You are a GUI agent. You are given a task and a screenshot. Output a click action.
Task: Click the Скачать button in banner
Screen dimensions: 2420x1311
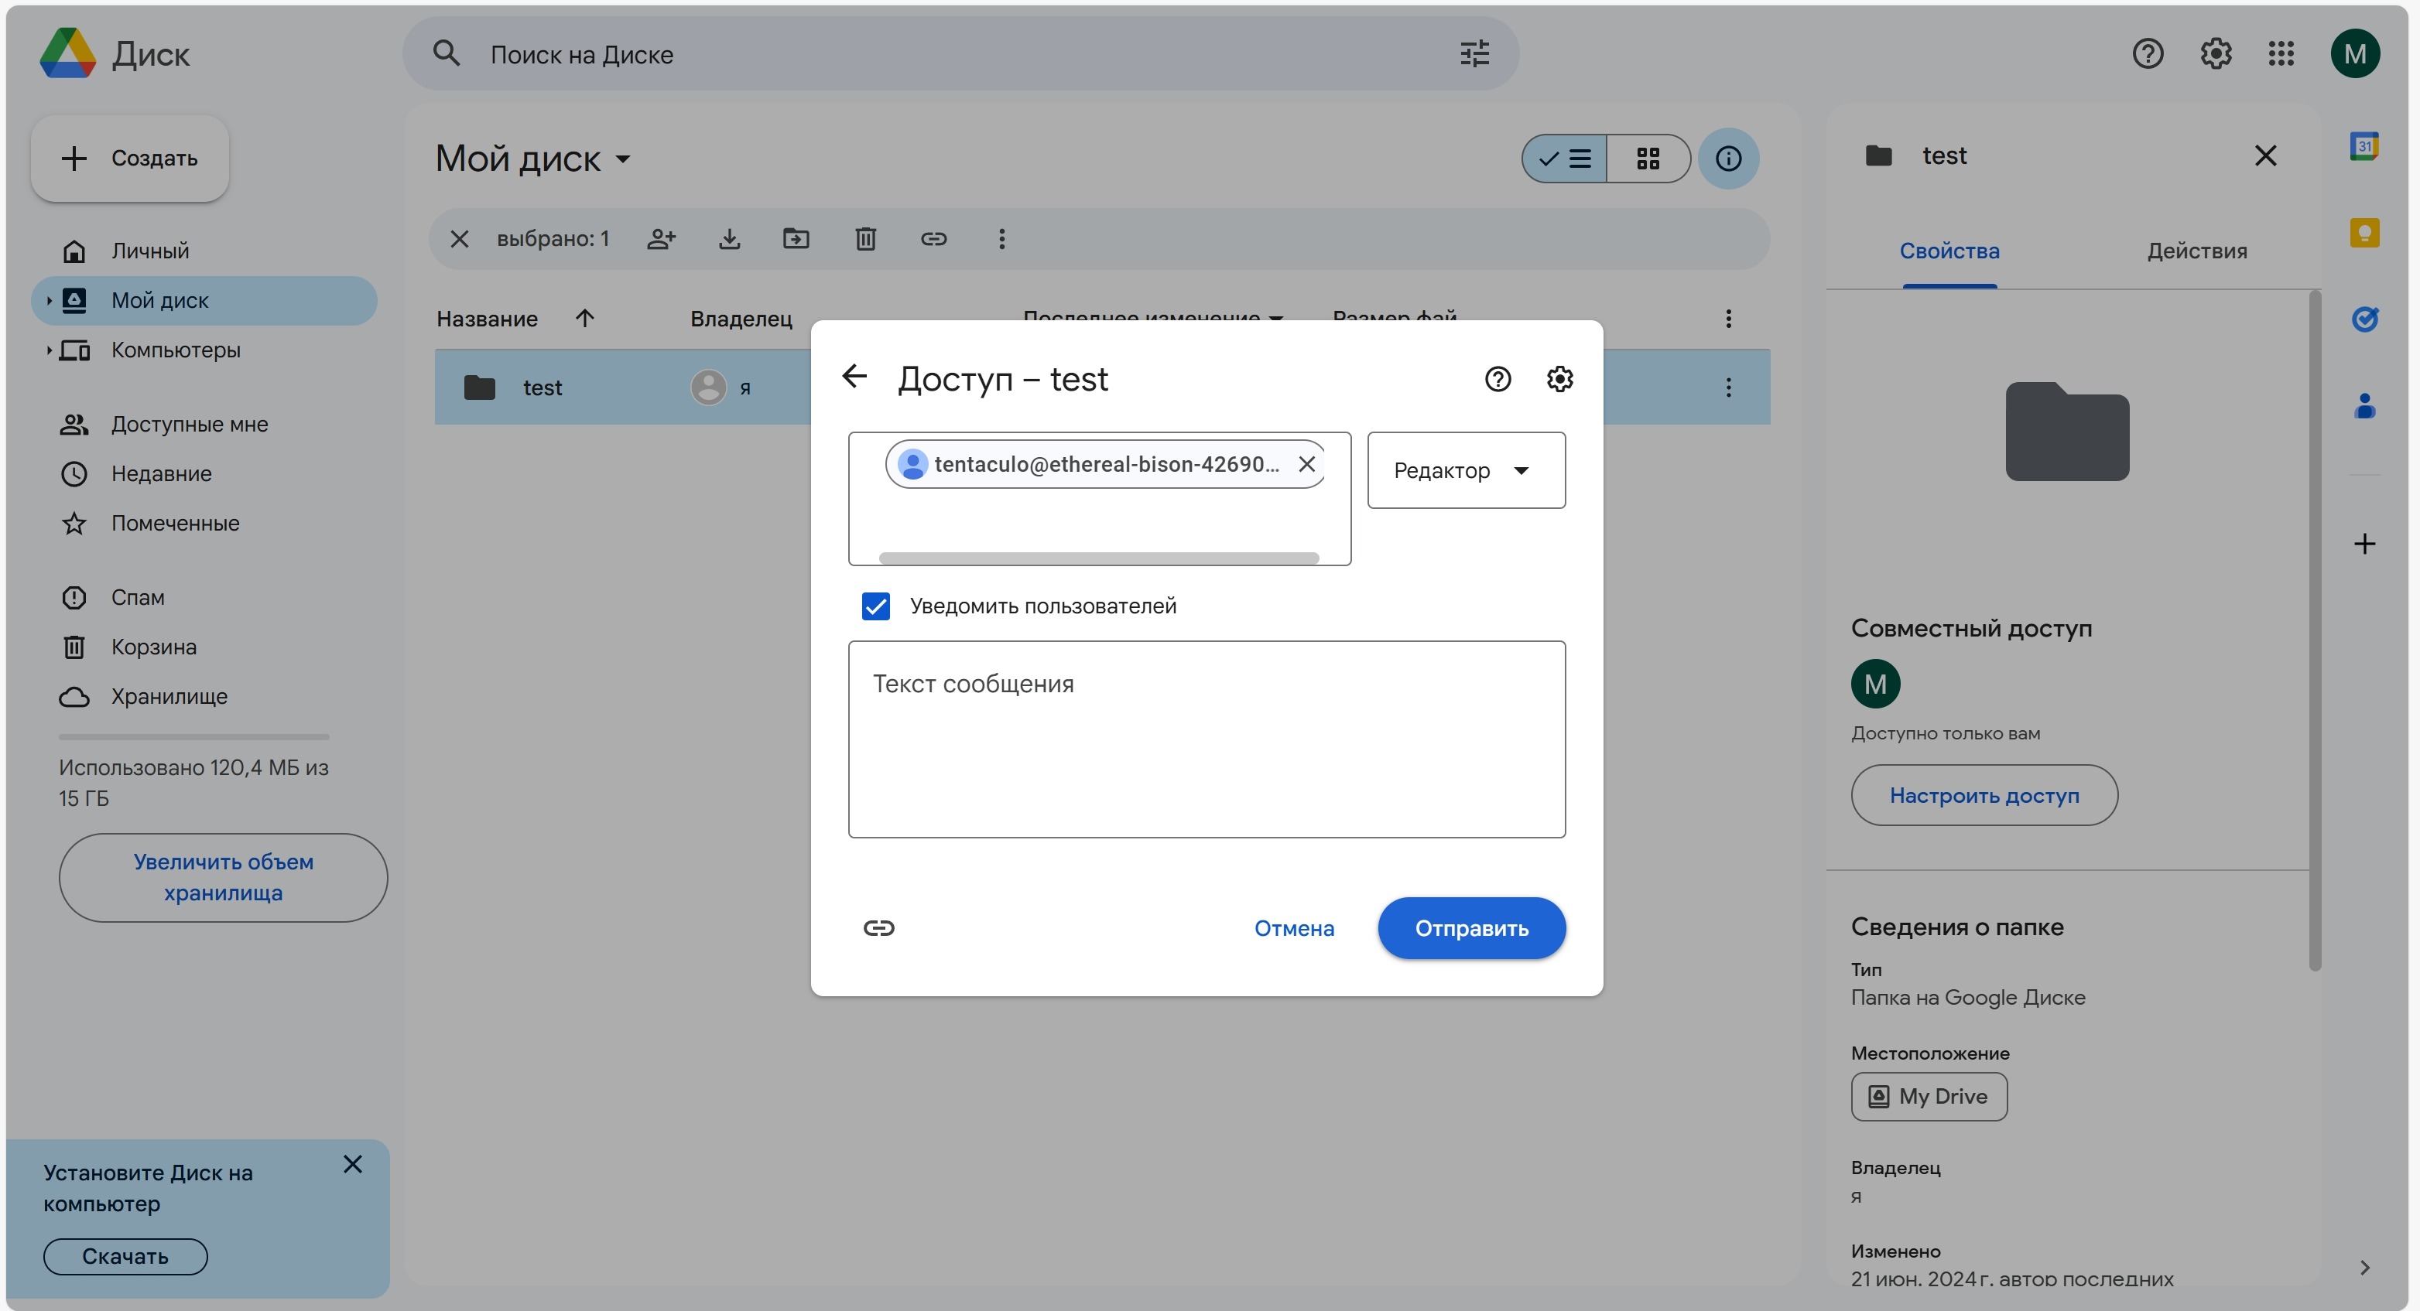[125, 1257]
